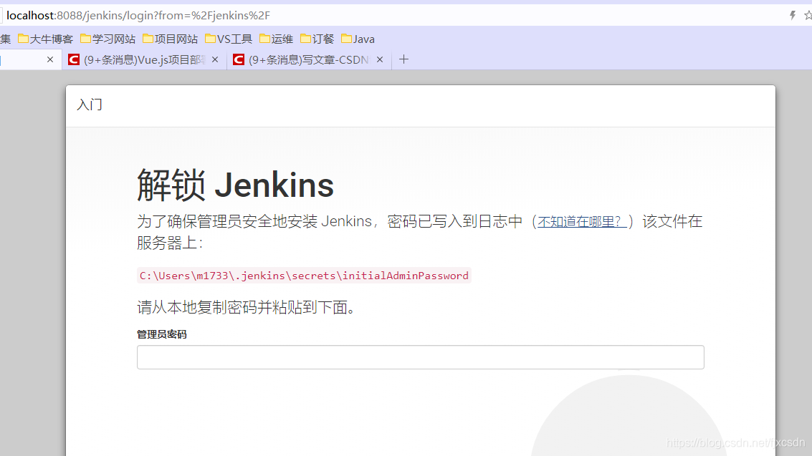Click the initialAdminPassword file path text
The height and width of the screenshot is (456, 812).
[x=304, y=276]
